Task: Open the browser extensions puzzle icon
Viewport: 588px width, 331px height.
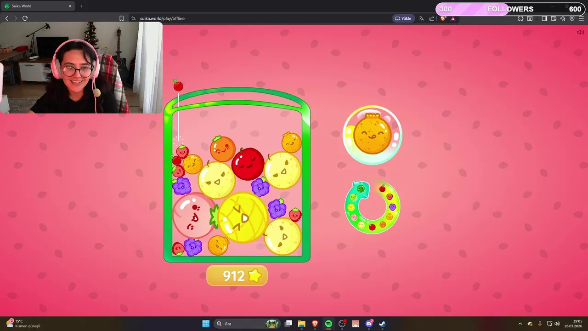Action: (520, 18)
